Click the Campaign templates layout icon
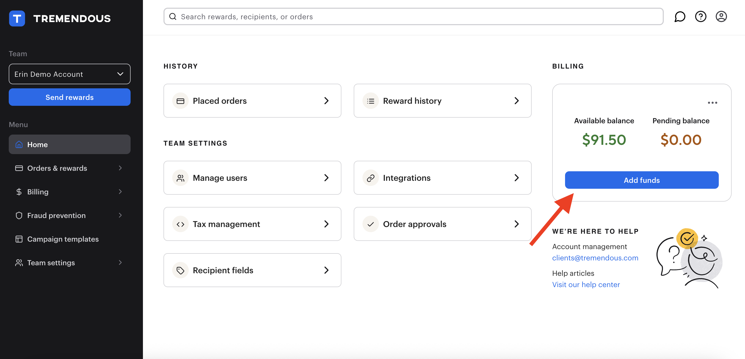745x359 pixels. click(x=19, y=239)
